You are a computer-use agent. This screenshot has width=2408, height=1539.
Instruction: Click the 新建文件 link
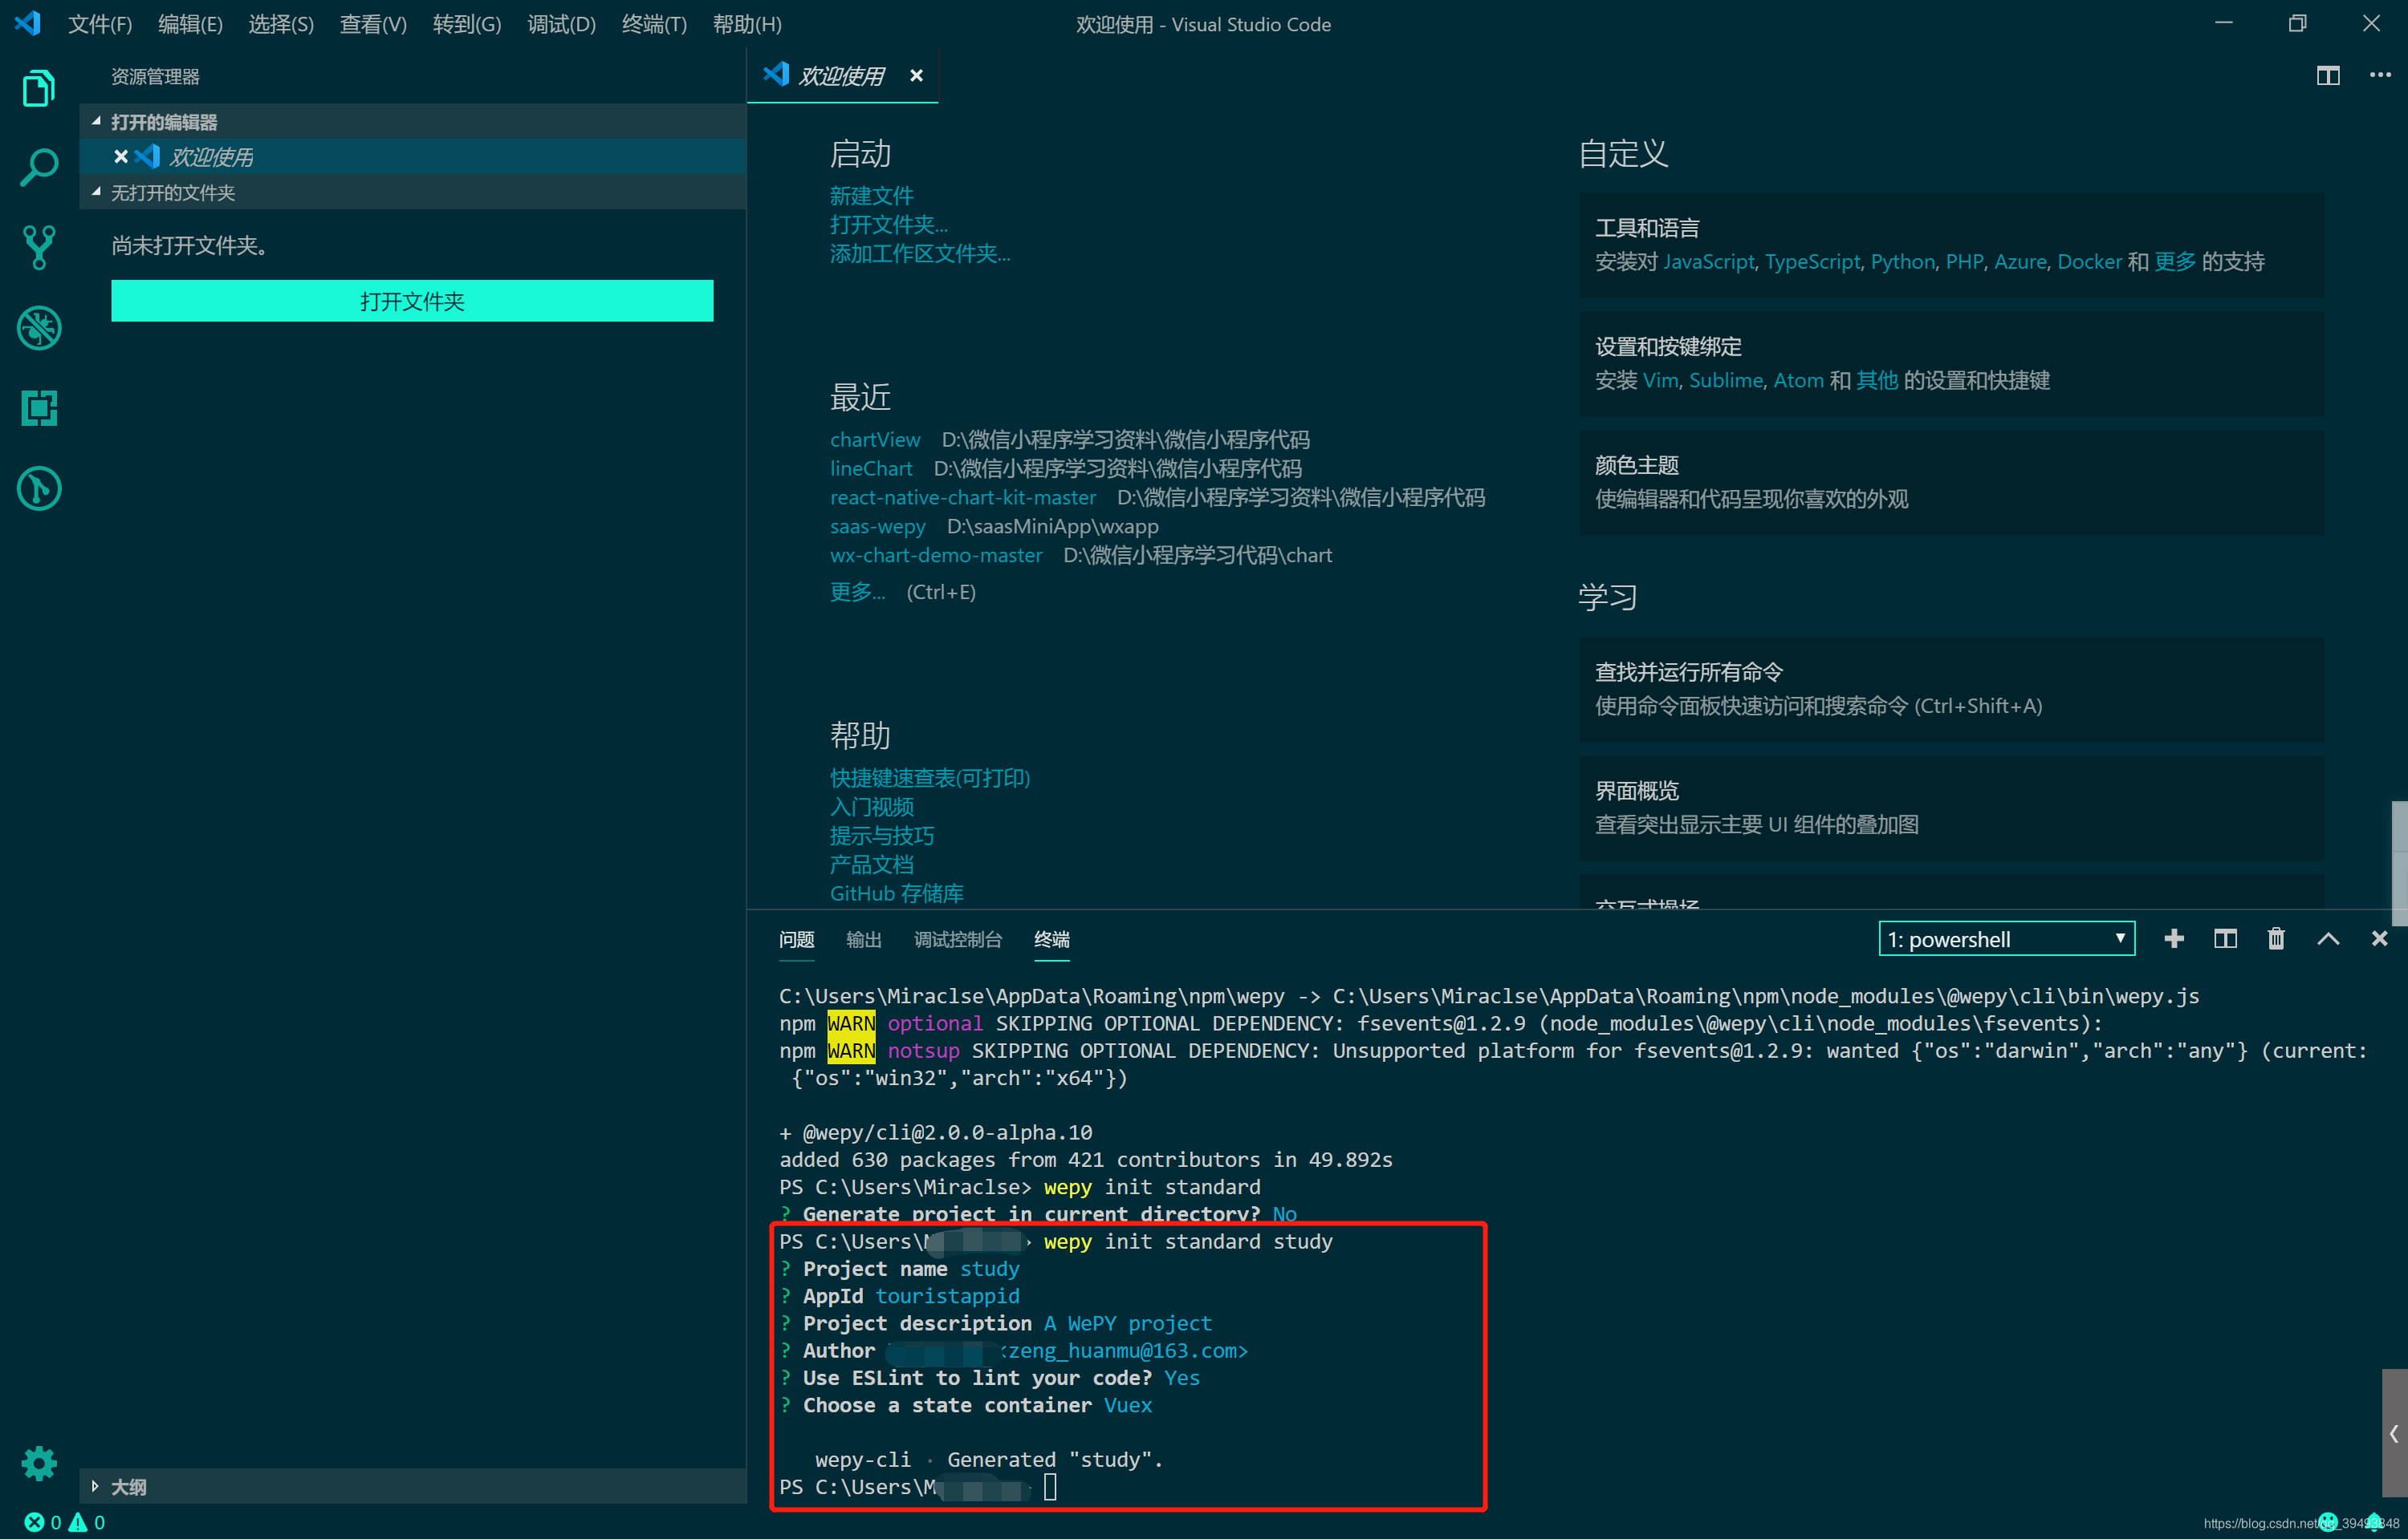pyautogui.click(x=871, y=196)
